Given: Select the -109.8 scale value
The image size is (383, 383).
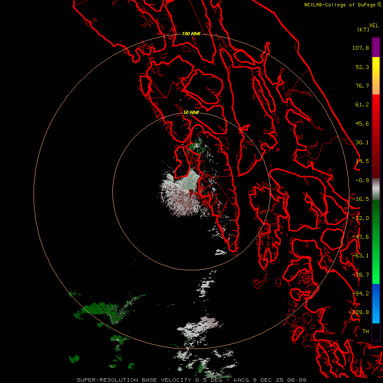Looking at the screenshot, I should pyautogui.click(x=359, y=312).
